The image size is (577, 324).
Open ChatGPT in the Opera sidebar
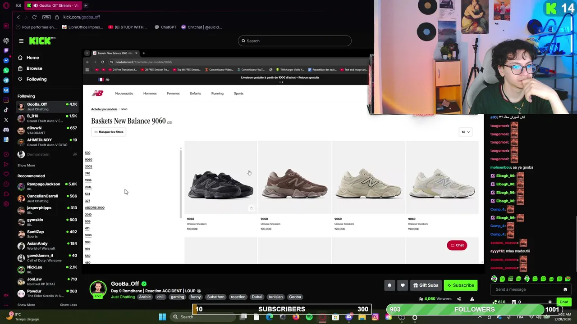pyautogui.click(x=6, y=41)
